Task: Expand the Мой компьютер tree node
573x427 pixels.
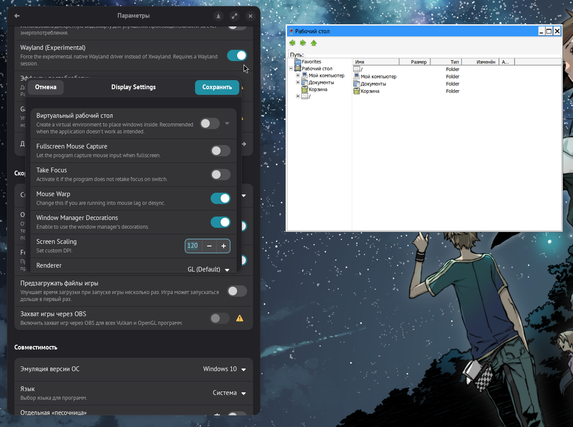Action: 298,75
